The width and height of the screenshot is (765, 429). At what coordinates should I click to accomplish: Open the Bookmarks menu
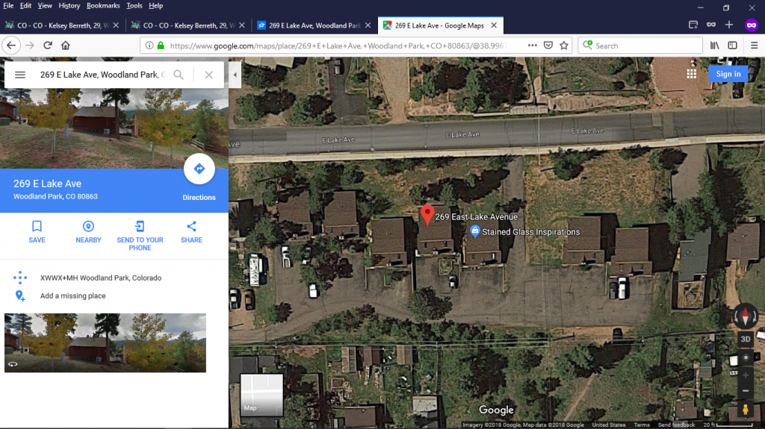(103, 6)
